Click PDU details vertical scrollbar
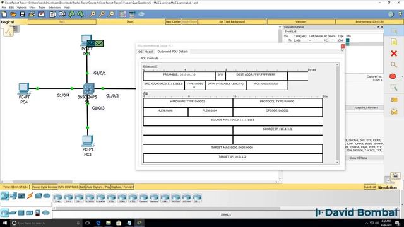Image resolution: width=404 pixels, height=227 pixels. [x=337, y=113]
